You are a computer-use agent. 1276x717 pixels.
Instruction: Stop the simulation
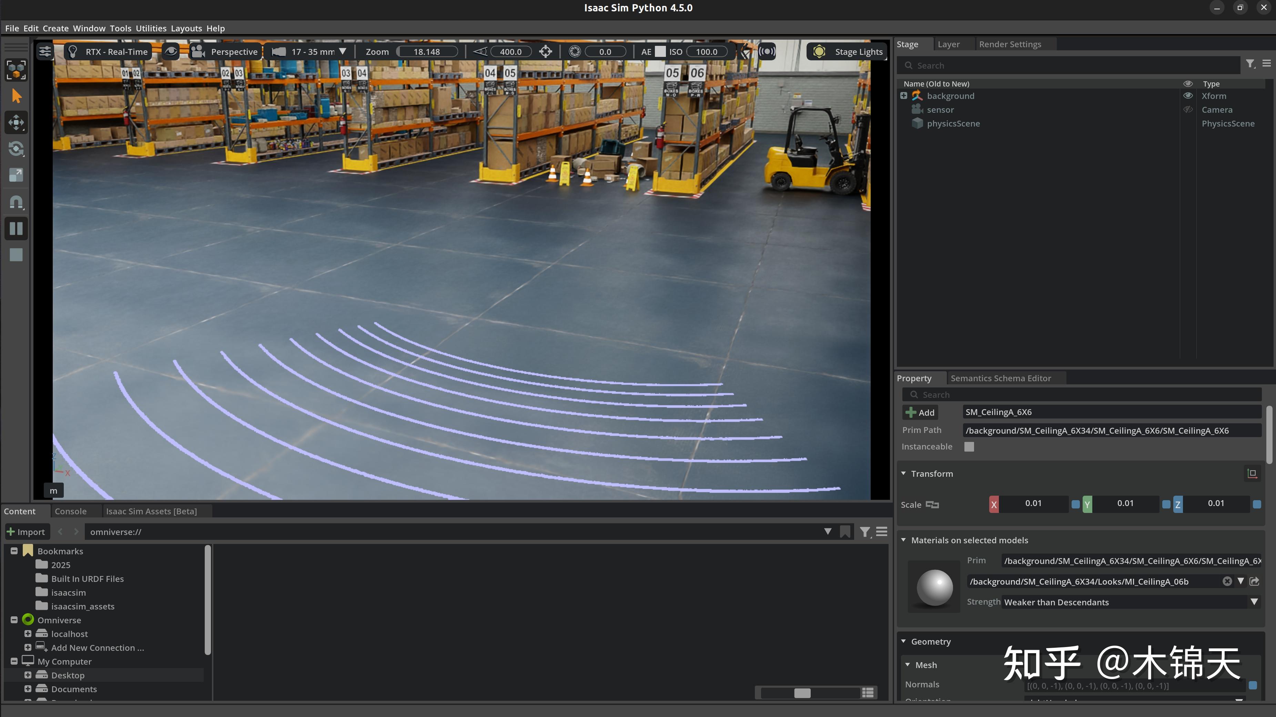point(16,255)
